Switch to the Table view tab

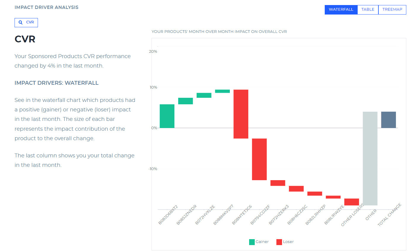[x=368, y=9]
